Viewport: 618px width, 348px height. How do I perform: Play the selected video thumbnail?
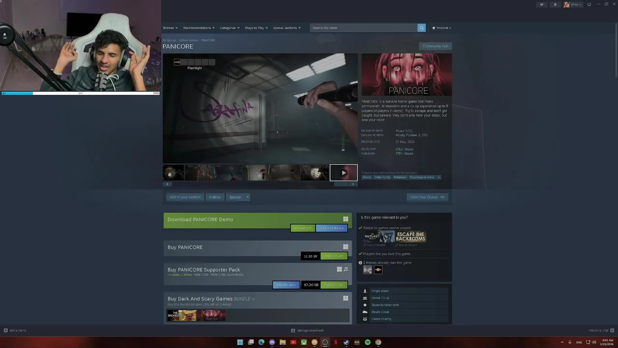pyautogui.click(x=343, y=173)
